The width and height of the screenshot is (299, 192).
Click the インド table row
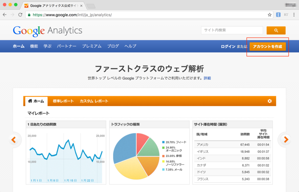click(233, 158)
